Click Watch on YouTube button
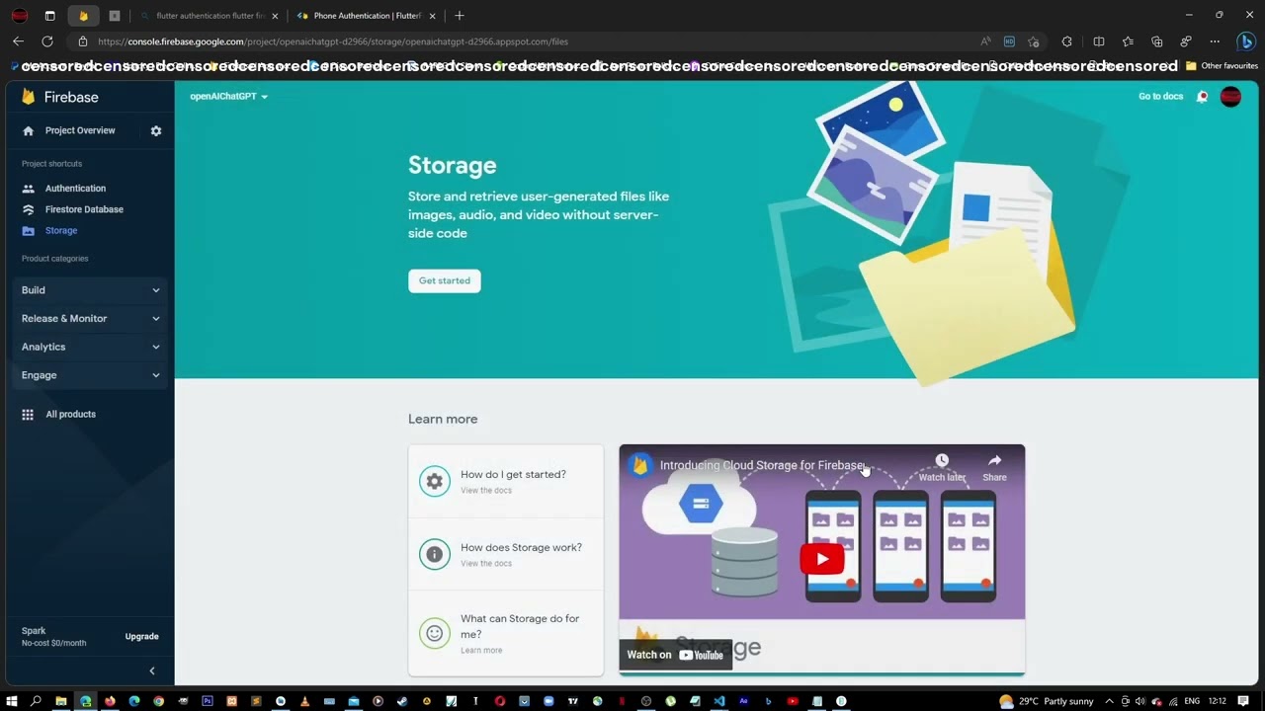 [x=676, y=655]
